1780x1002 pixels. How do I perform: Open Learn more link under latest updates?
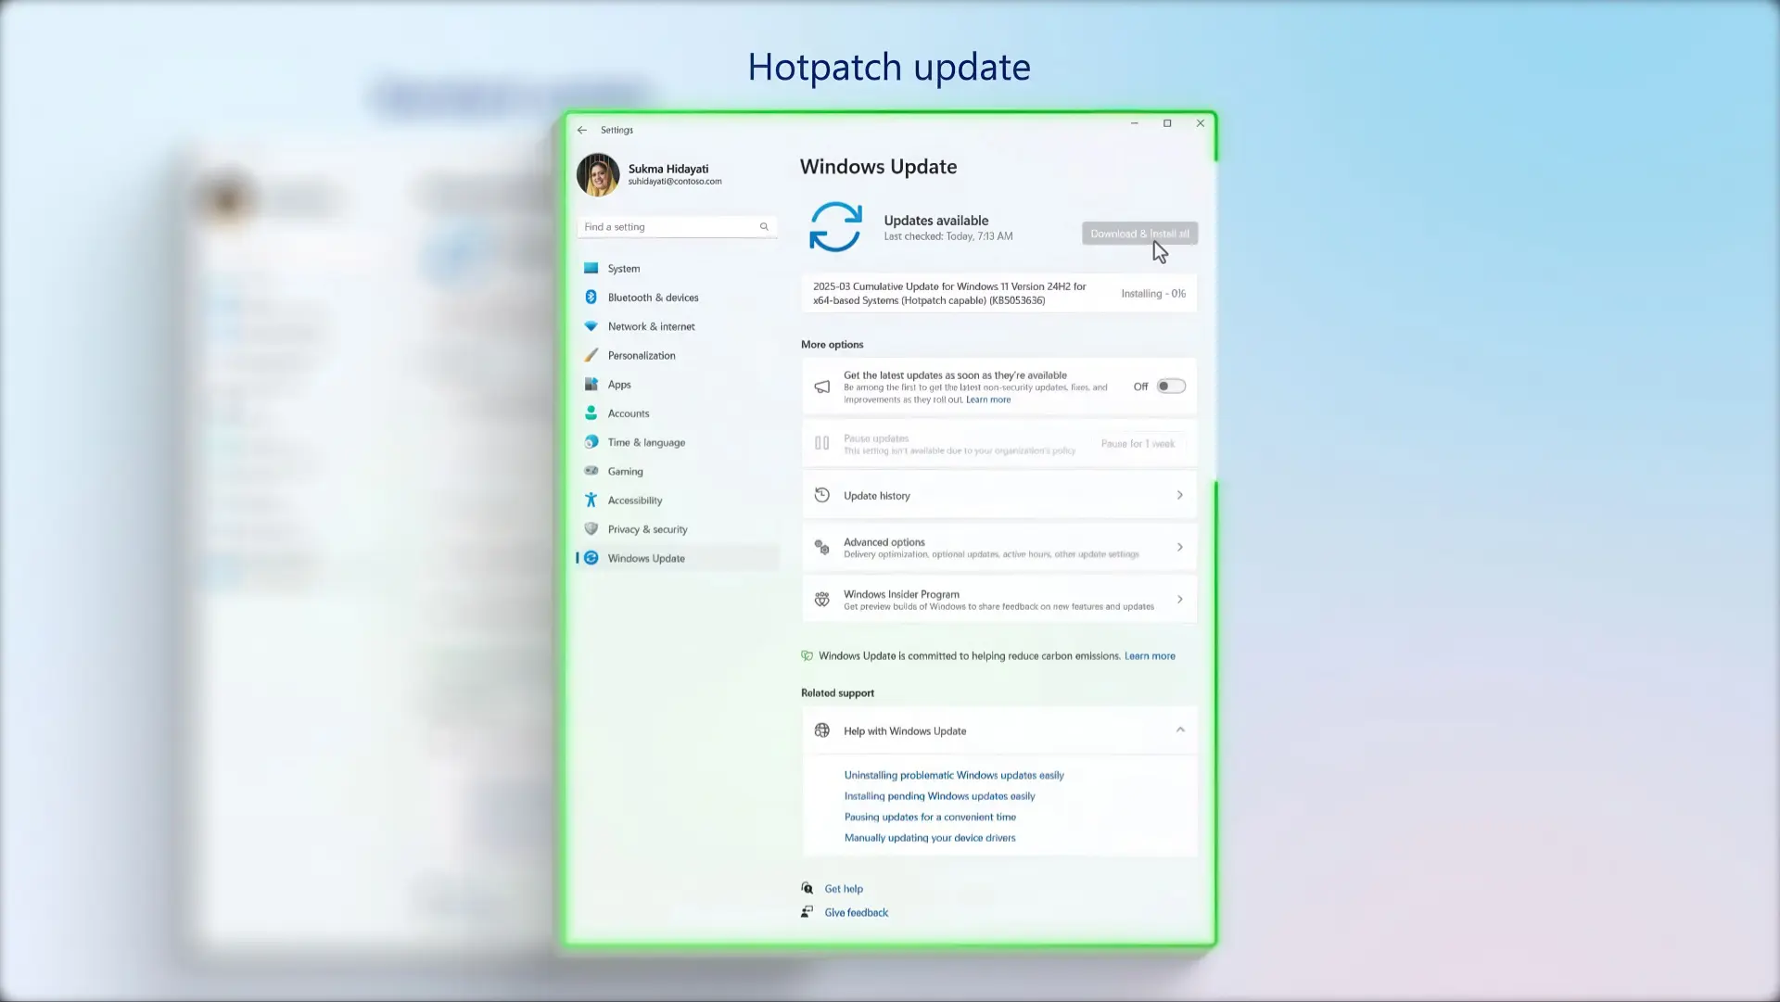[988, 400]
